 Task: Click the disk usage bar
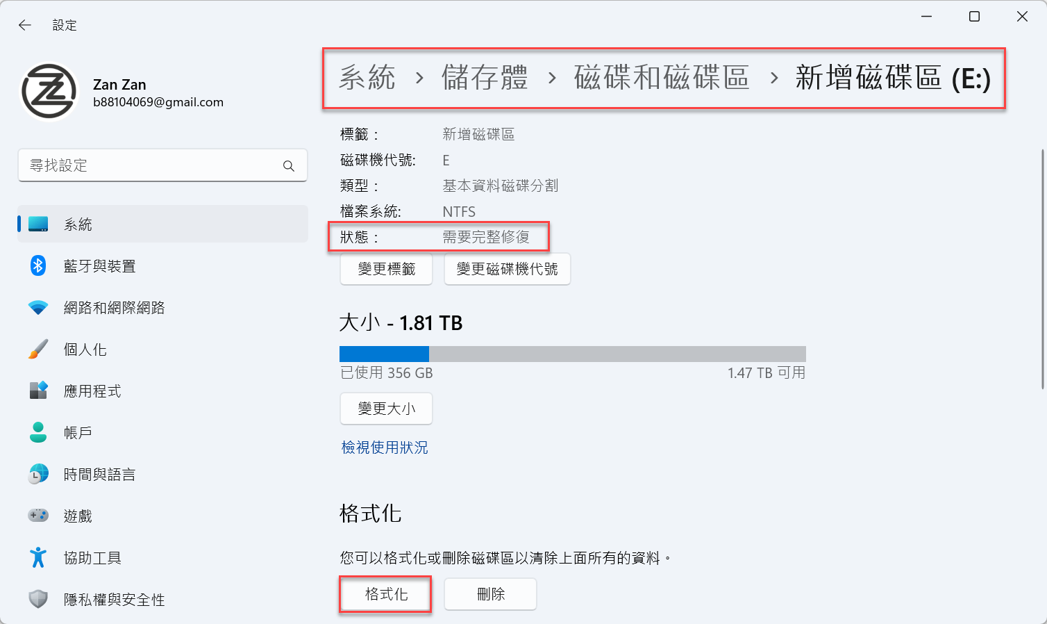[x=573, y=354]
